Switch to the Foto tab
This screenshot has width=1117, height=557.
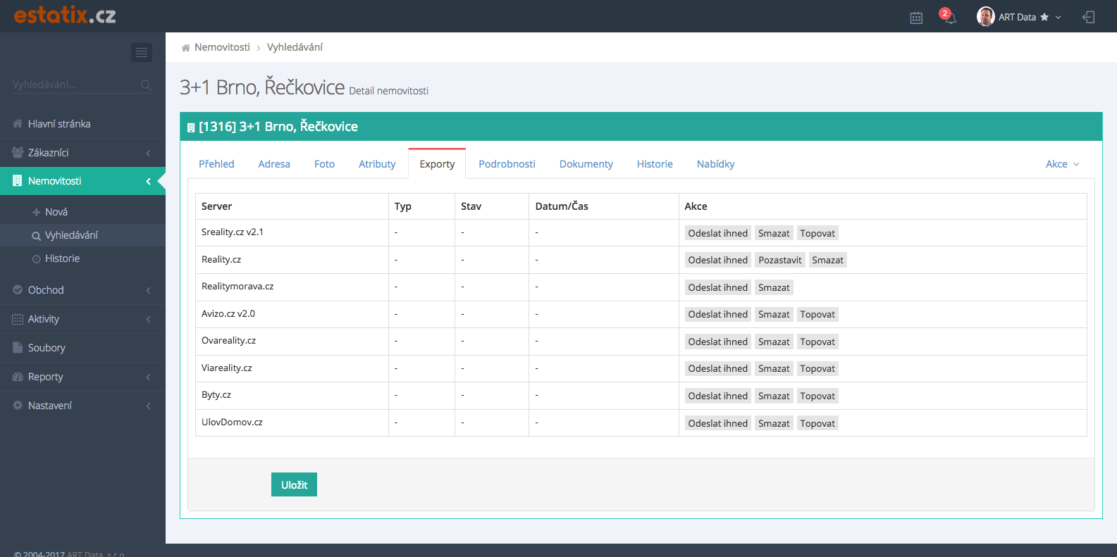(x=324, y=164)
